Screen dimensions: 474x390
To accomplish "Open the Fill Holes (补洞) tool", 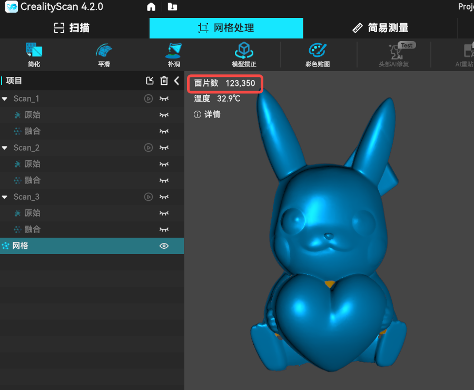I will (x=174, y=55).
